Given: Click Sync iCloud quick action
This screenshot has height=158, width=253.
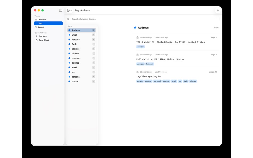Looking at the screenshot, I should click(43, 40).
